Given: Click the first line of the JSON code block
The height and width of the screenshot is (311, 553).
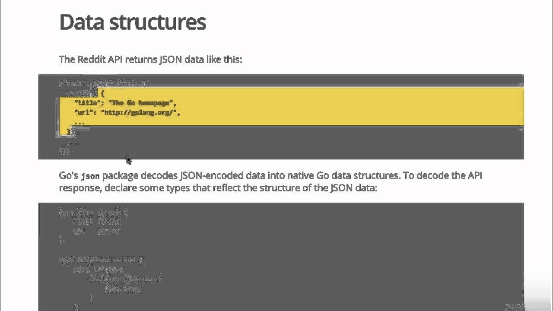Looking at the screenshot, I should (x=103, y=83).
